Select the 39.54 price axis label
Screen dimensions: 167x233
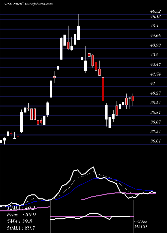point(155,103)
